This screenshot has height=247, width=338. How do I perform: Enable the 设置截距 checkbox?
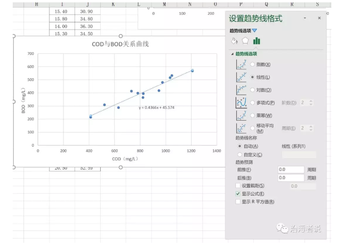tap(238, 186)
